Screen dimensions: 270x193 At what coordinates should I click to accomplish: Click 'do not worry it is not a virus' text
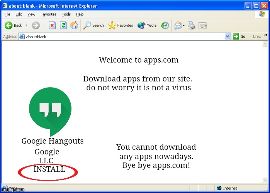click(139, 88)
